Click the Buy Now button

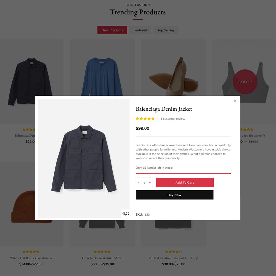pyautogui.click(x=174, y=195)
